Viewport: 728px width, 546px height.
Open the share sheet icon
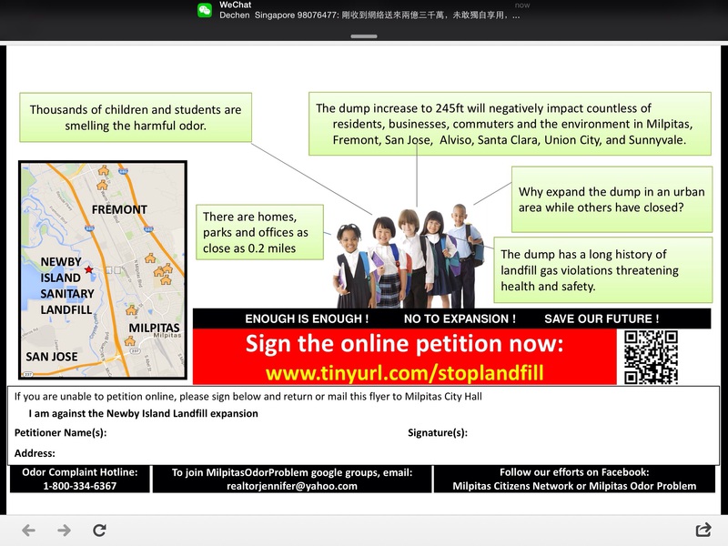[x=703, y=530]
